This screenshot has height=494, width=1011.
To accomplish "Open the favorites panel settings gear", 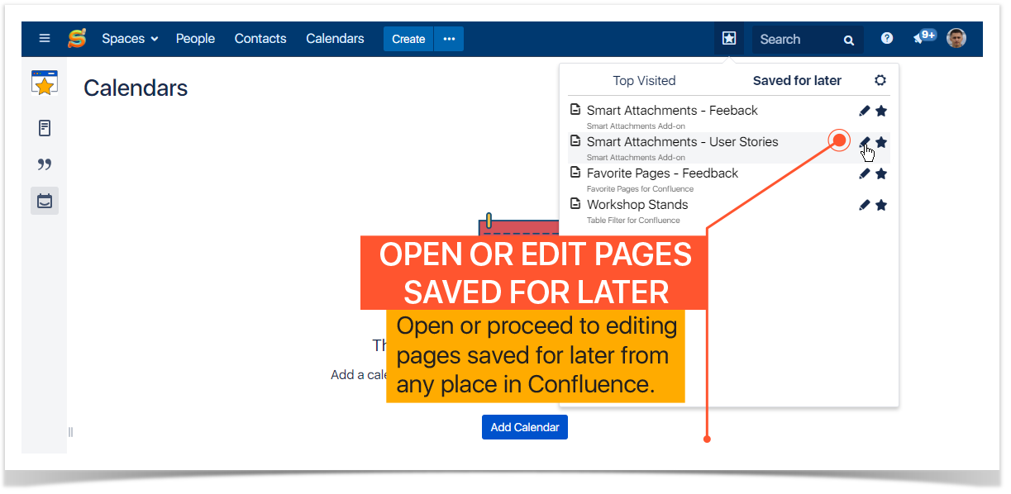I will (x=880, y=80).
